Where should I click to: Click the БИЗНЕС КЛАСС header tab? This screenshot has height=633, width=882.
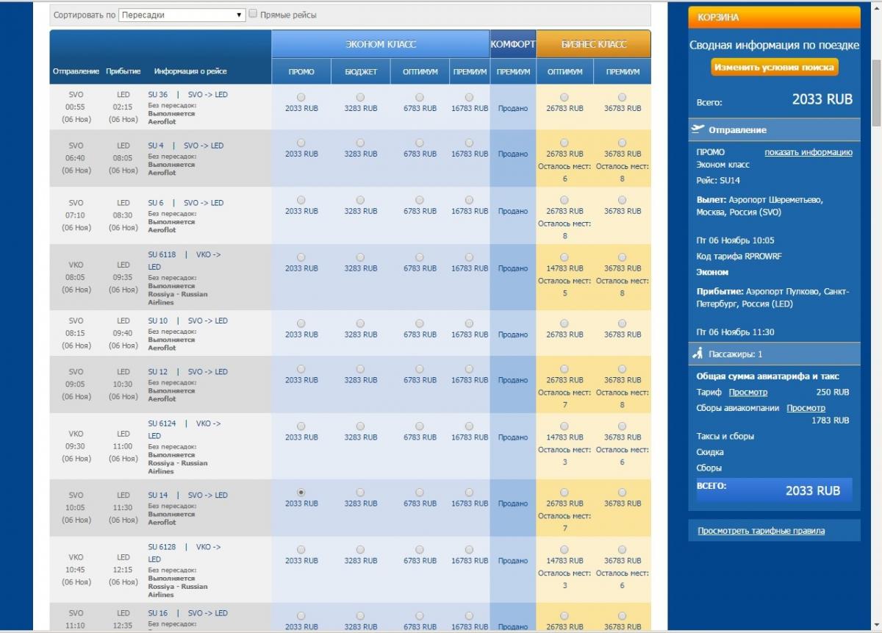[593, 44]
